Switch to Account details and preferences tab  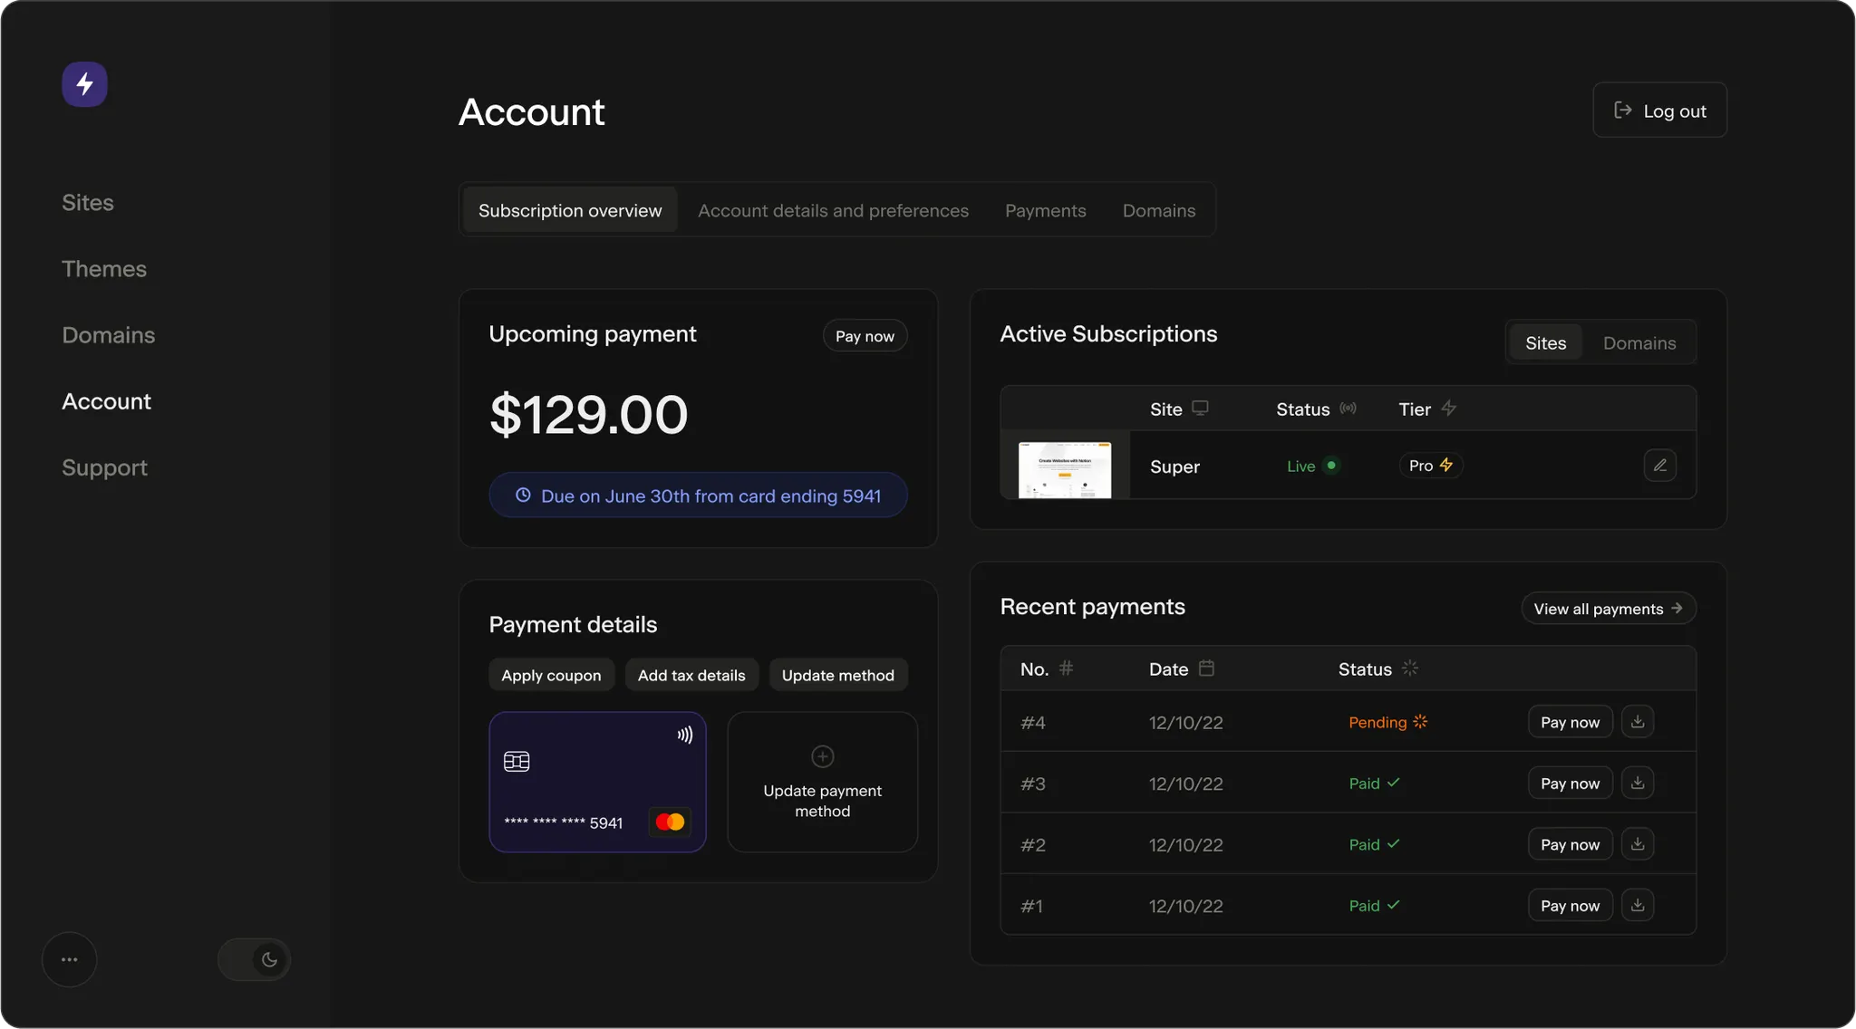pos(833,211)
